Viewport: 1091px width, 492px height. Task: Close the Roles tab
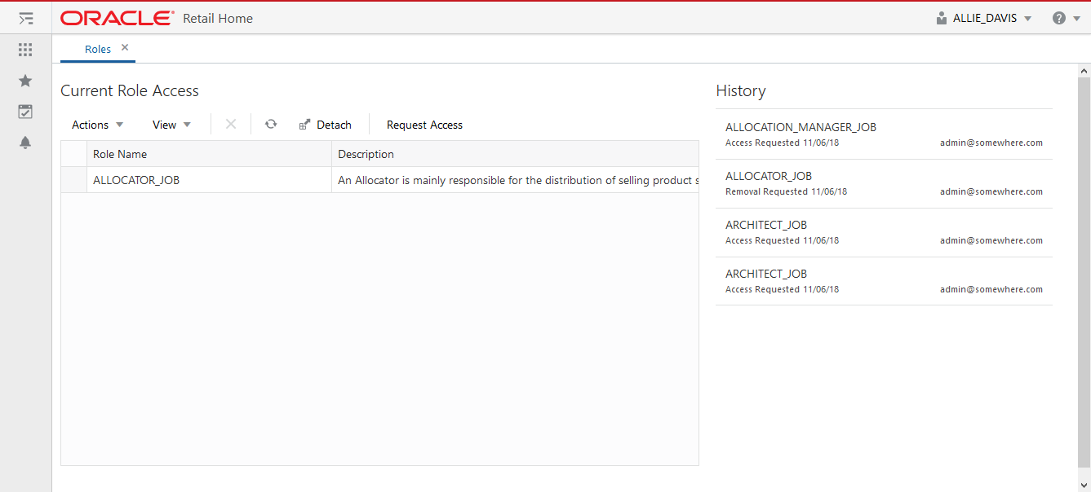tap(125, 48)
